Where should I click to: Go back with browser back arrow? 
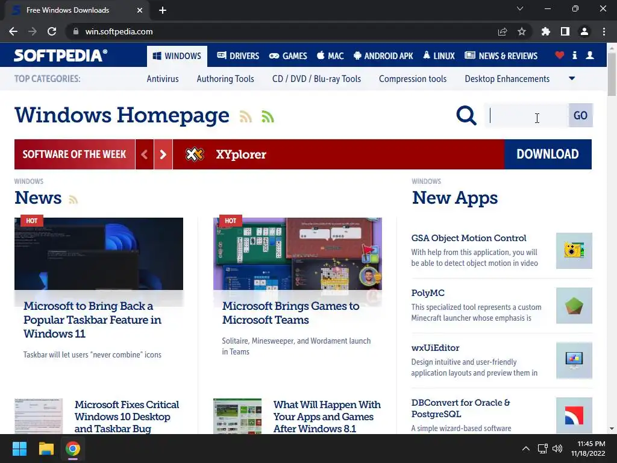13,31
